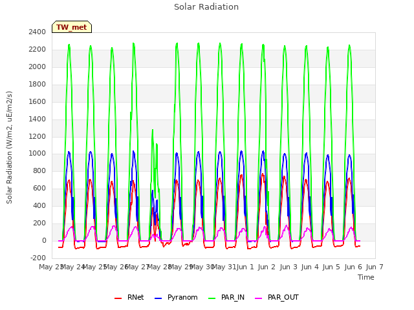Click the Jun 3 x-axis label
The width and height of the screenshot is (414, 310).
point(288,267)
